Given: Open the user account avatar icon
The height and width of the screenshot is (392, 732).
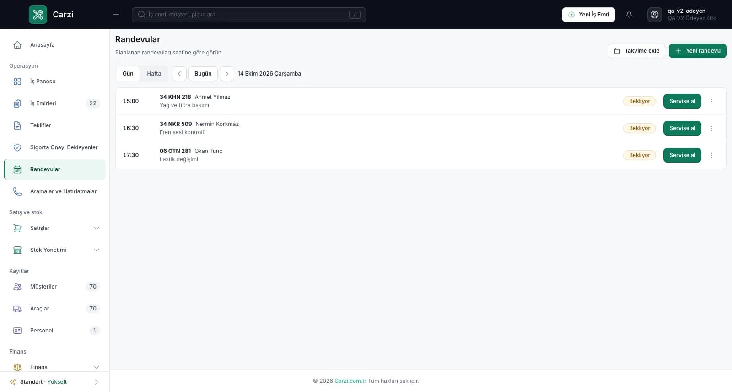Looking at the screenshot, I should (655, 15).
